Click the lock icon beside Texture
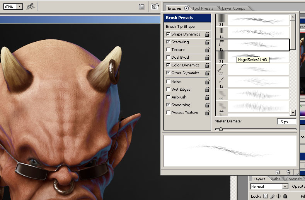 coord(207,50)
